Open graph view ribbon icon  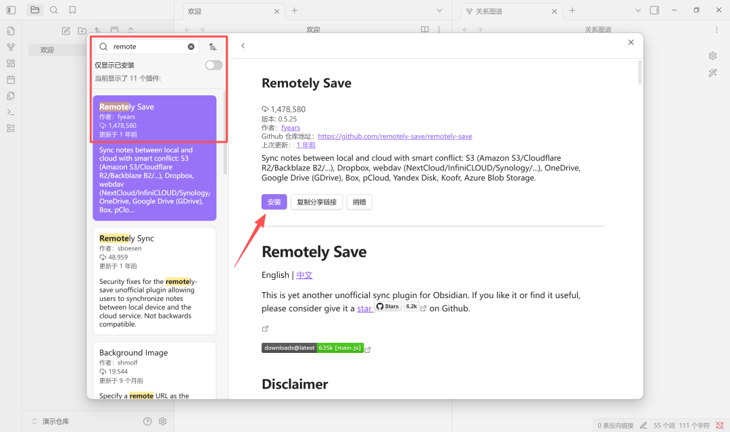(x=11, y=47)
